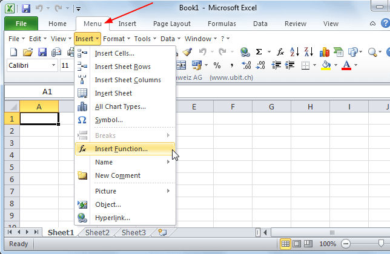Click the Save icon in classic toolbar

[x=42, y=52]
